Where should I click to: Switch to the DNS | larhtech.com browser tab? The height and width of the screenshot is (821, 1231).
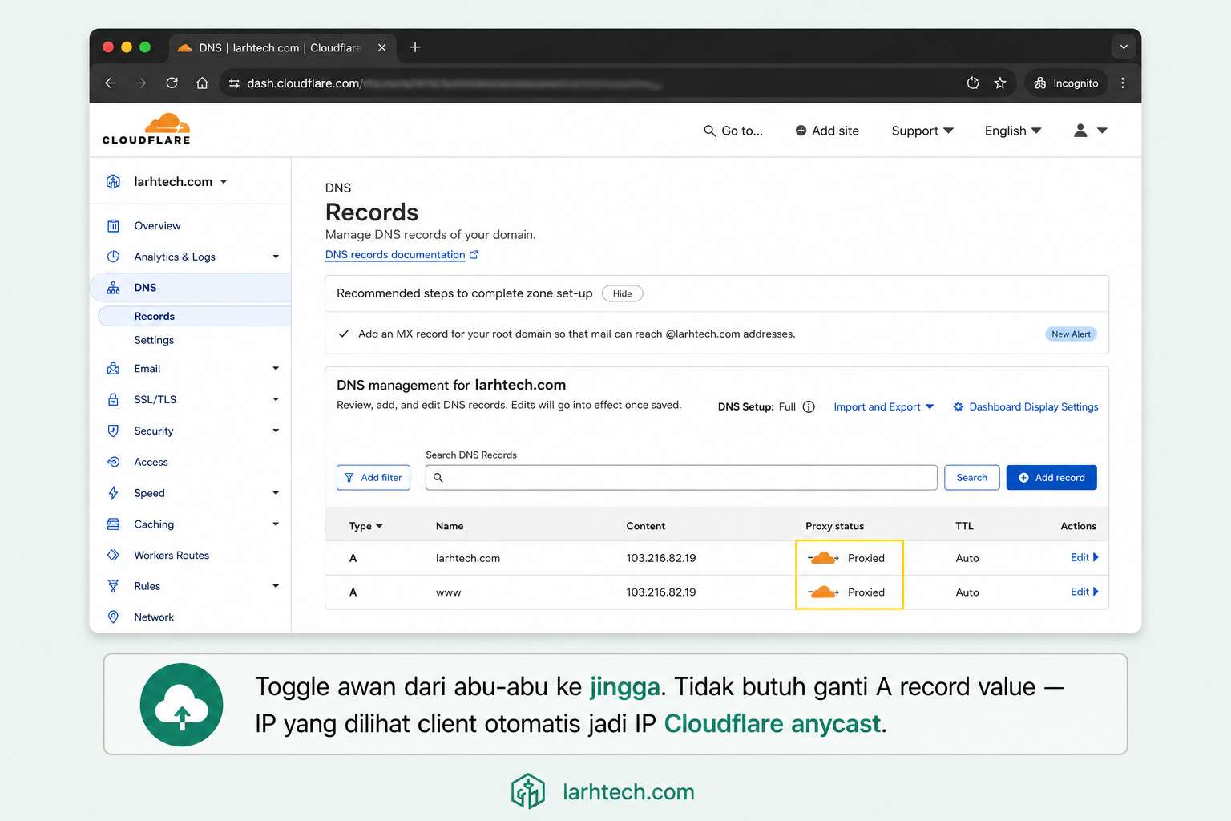click(x=281, y=47)
